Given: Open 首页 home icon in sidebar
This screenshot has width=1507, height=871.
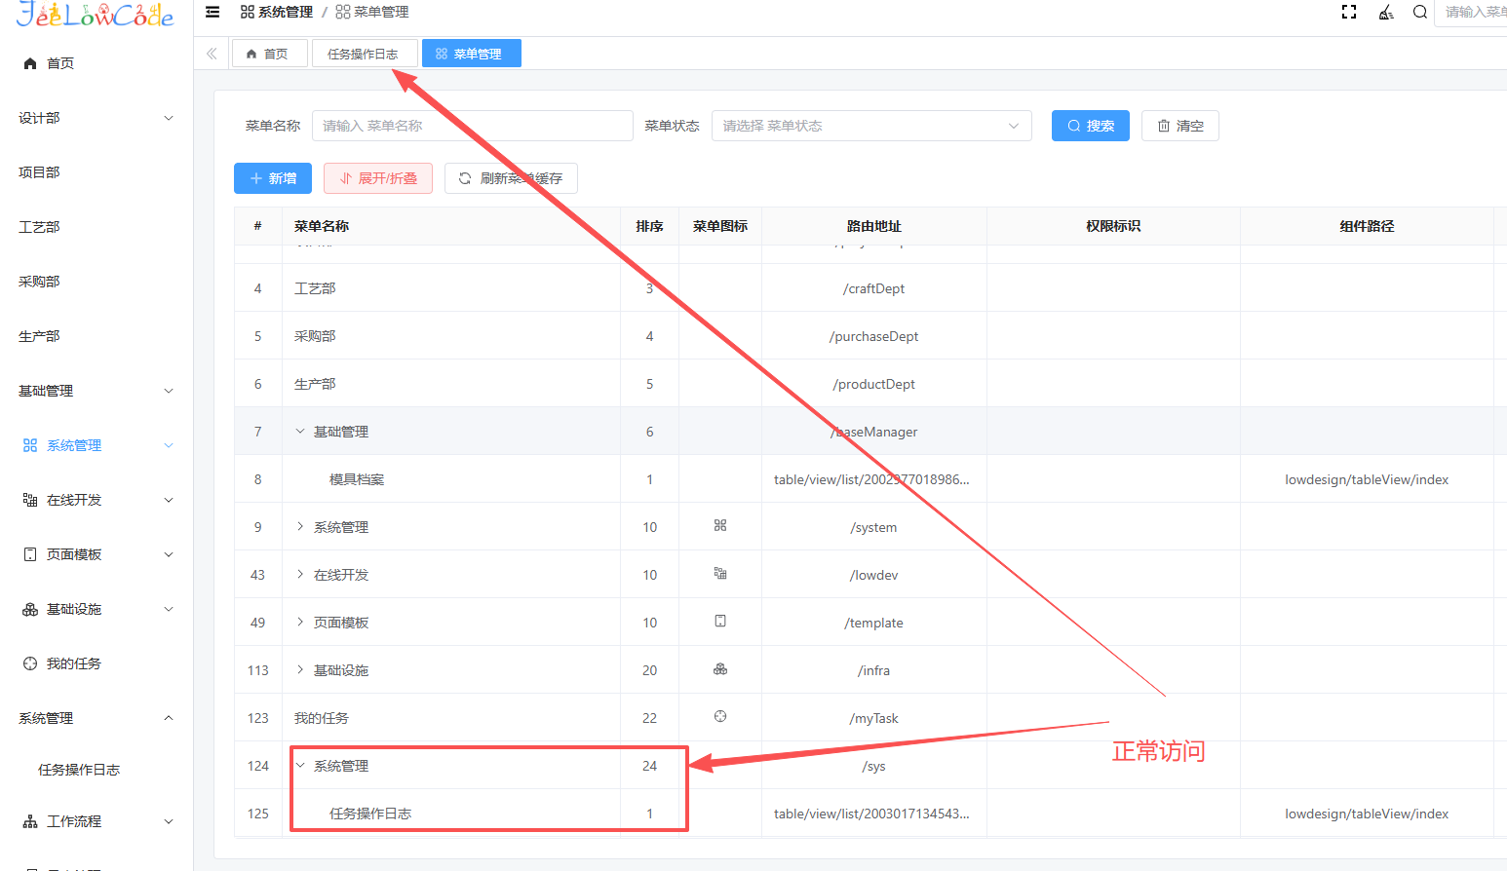Looking at the screenshot, I should pyautogui.click(x=30, y=63).
